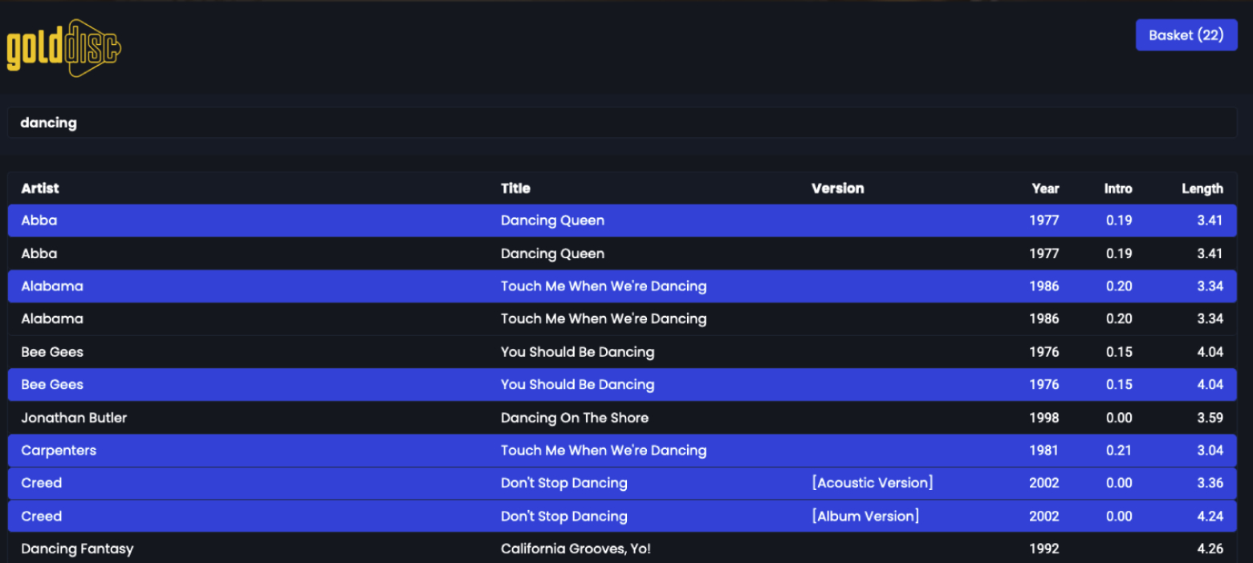The width and height of the screenshot is (1253, 563).
Task: Sort by the Year column header
Action: tap(1045, 188)
